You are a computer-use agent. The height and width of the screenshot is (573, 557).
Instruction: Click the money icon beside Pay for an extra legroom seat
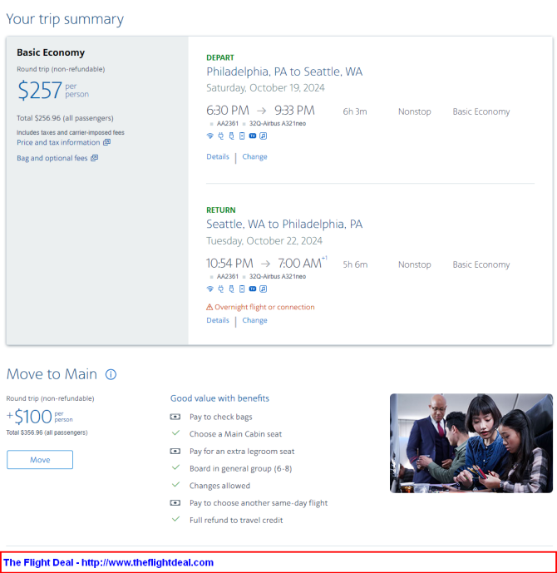pyautogui.click(x=175, y=452)
